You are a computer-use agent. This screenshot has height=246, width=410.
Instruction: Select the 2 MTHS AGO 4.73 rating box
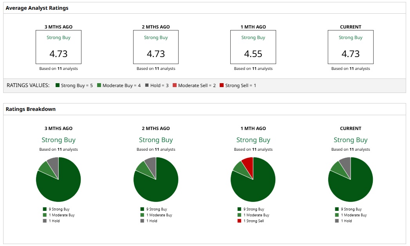[x=156, y=47]
